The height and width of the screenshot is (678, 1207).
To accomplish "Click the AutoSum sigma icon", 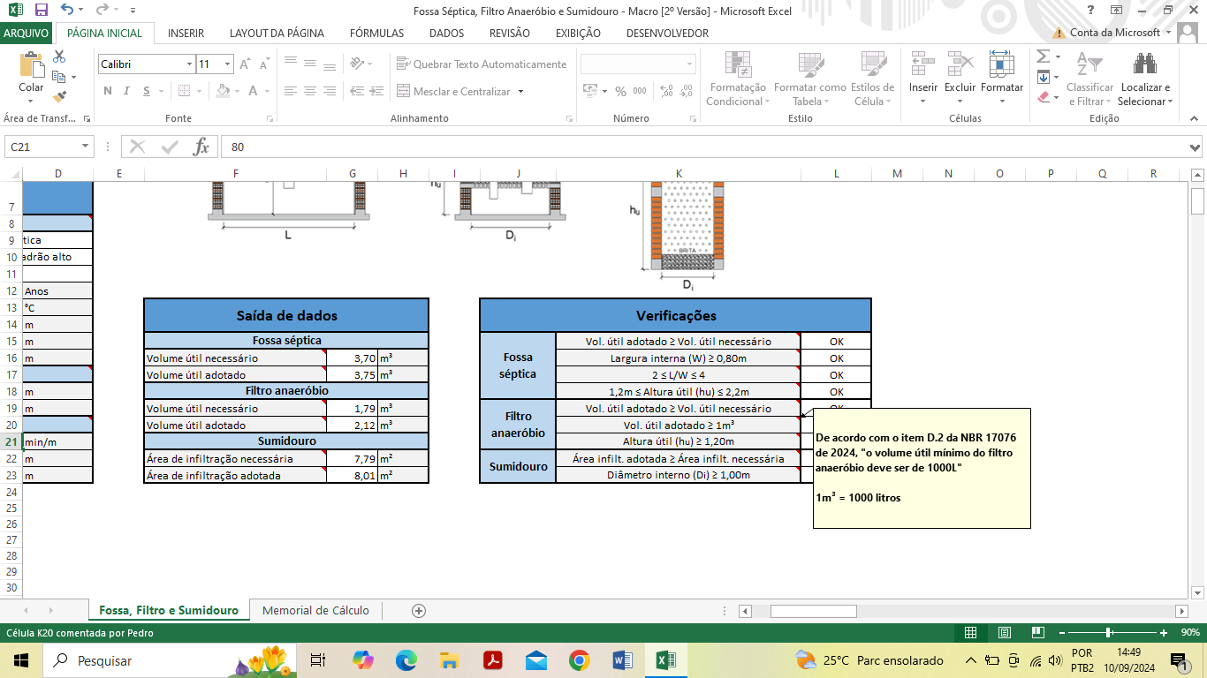I will tap(1043, 56).
